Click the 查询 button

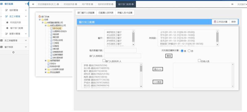[169, 56]
